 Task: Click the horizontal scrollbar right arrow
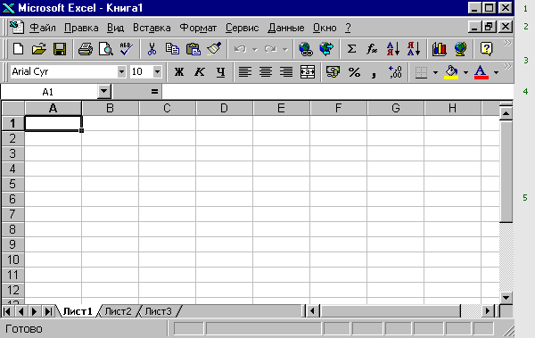pos(488,311)
